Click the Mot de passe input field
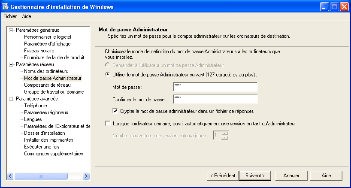This screenshot has height=188, width=351. (215, 87)
